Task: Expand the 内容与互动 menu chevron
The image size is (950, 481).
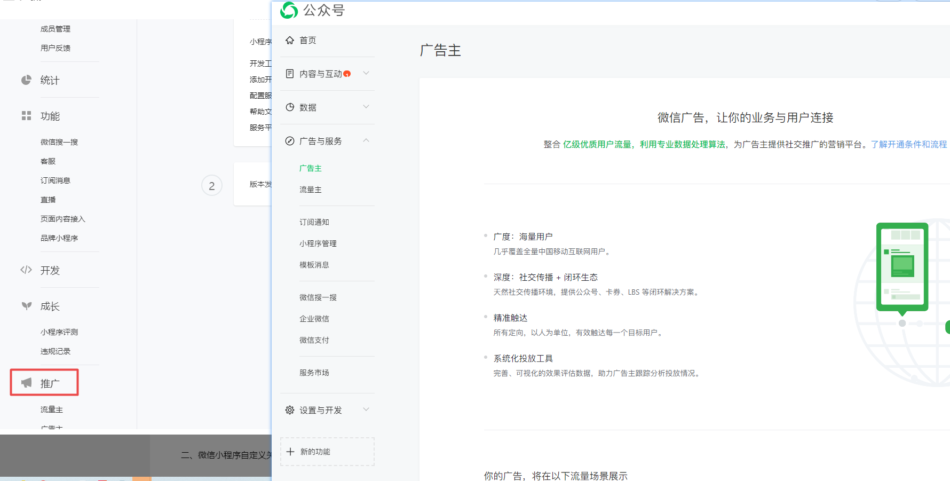Action: pyautogui.click(x=366, y=73)
